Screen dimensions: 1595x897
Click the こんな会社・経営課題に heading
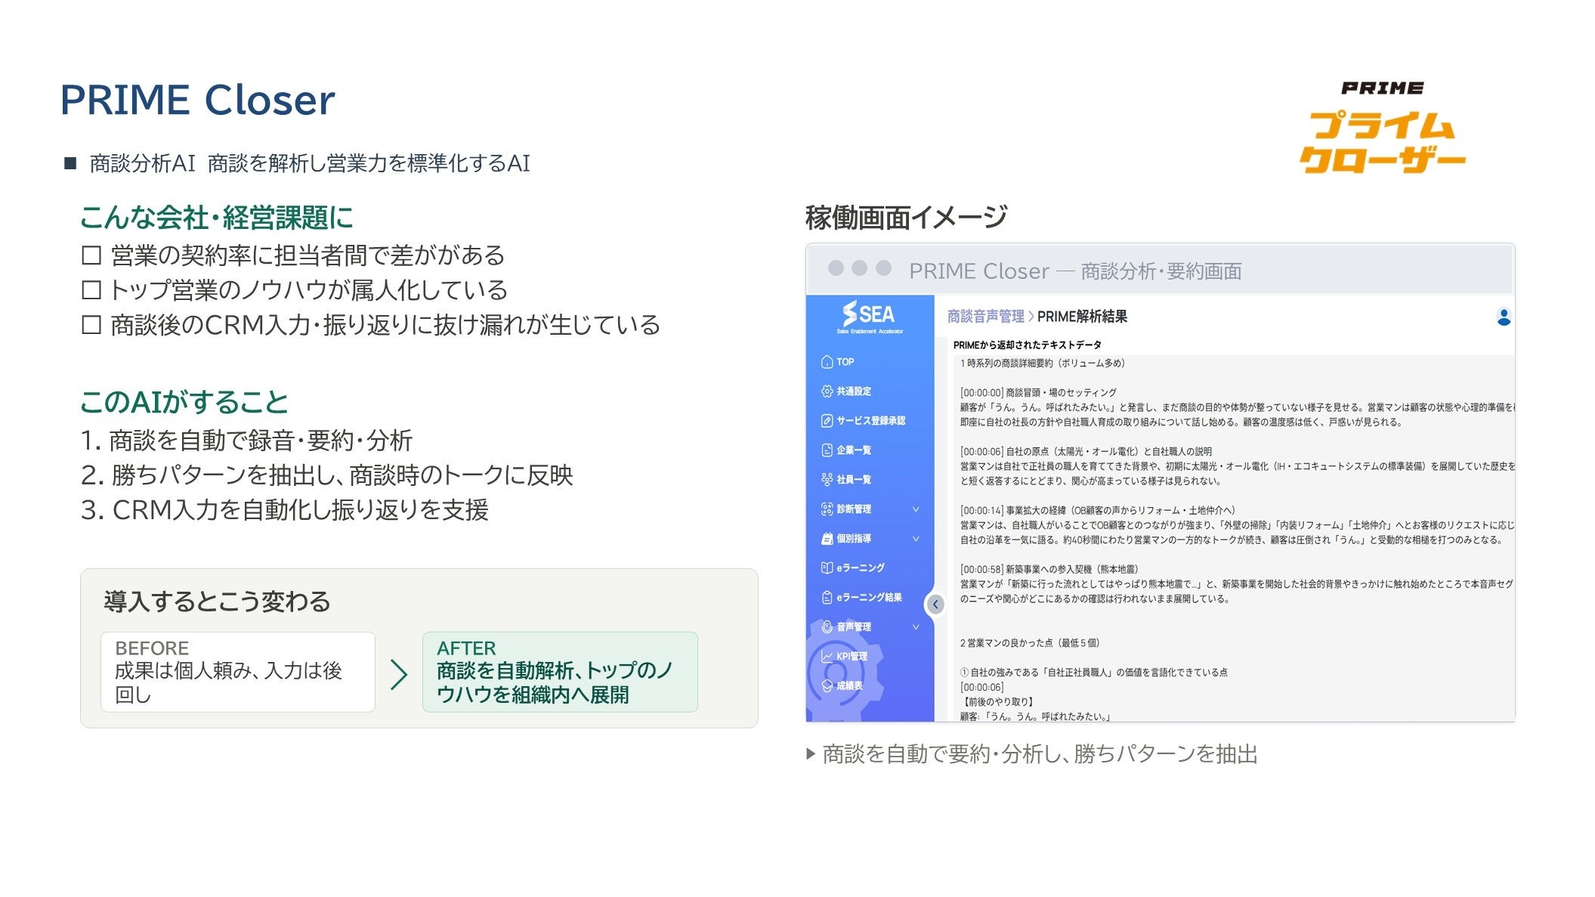(217, 218)
